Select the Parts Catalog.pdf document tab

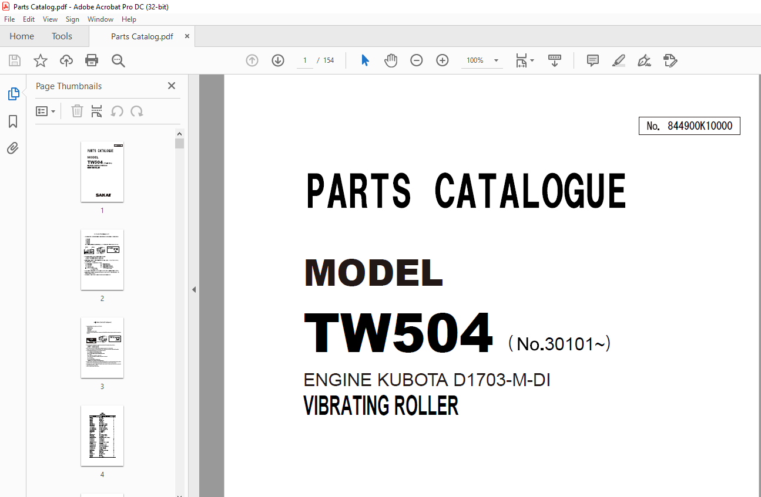pyautogui.click(x=142, y=36)
